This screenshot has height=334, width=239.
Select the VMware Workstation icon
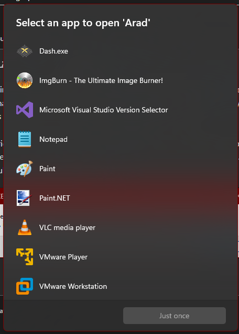[x=25, y=286]
